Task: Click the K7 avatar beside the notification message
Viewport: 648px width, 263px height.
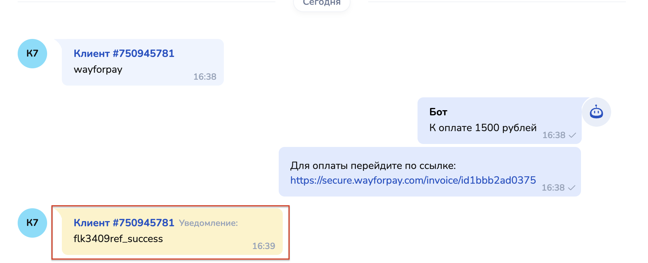Action: [x=32, y=223]
